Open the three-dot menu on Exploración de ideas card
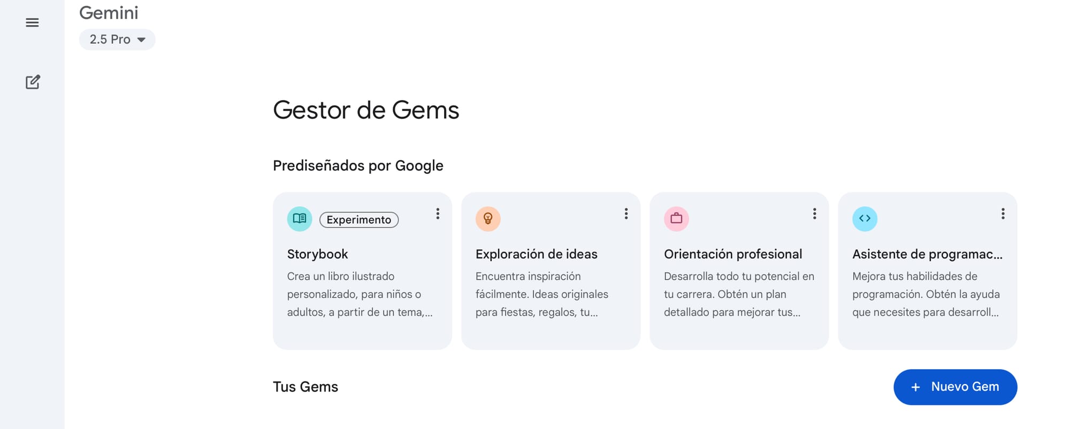The width and height of the screenshot is (1070, 429). tap(626, 214)
